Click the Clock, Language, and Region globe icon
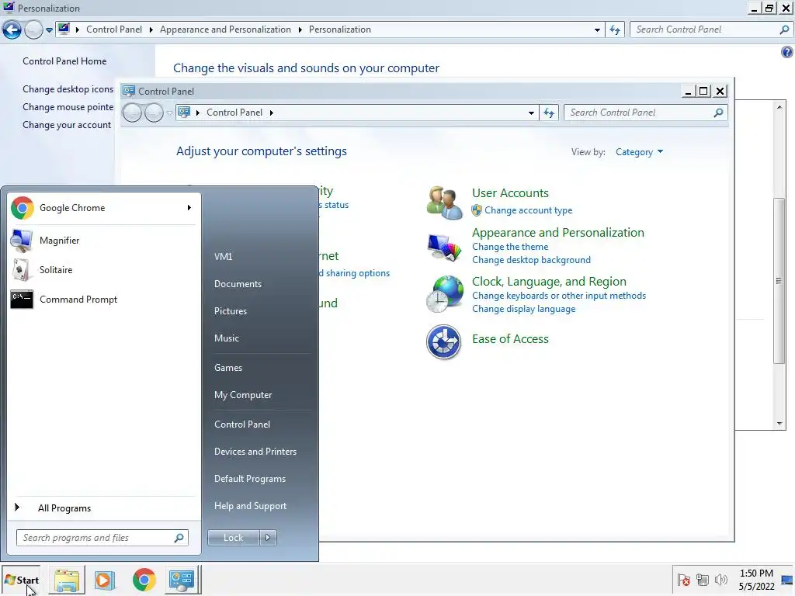The height and width of the screenshot is (596, 795). coord(444,294)
